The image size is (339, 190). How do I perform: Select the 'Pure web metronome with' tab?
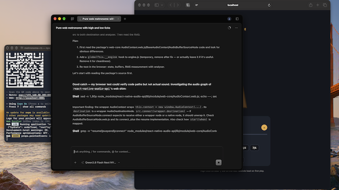click(x=99, y=19)
